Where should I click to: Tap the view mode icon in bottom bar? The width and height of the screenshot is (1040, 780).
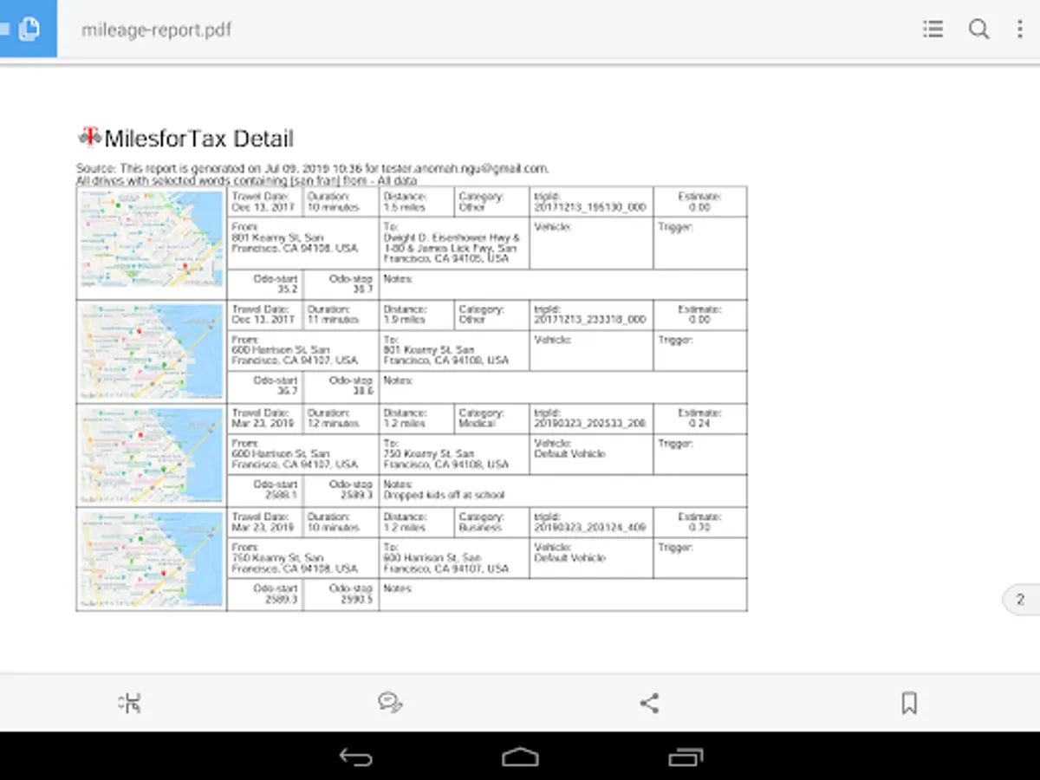129,703
